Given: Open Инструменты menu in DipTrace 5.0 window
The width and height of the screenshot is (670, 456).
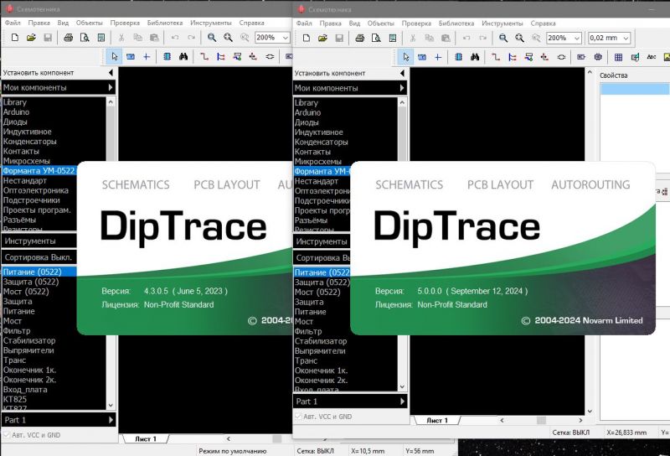Looking at the screenshot, I should 502,23.
